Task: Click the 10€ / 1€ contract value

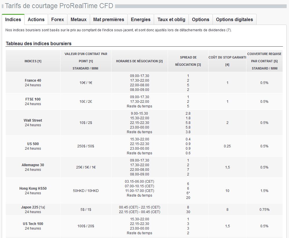Action: tap(86, 83)
